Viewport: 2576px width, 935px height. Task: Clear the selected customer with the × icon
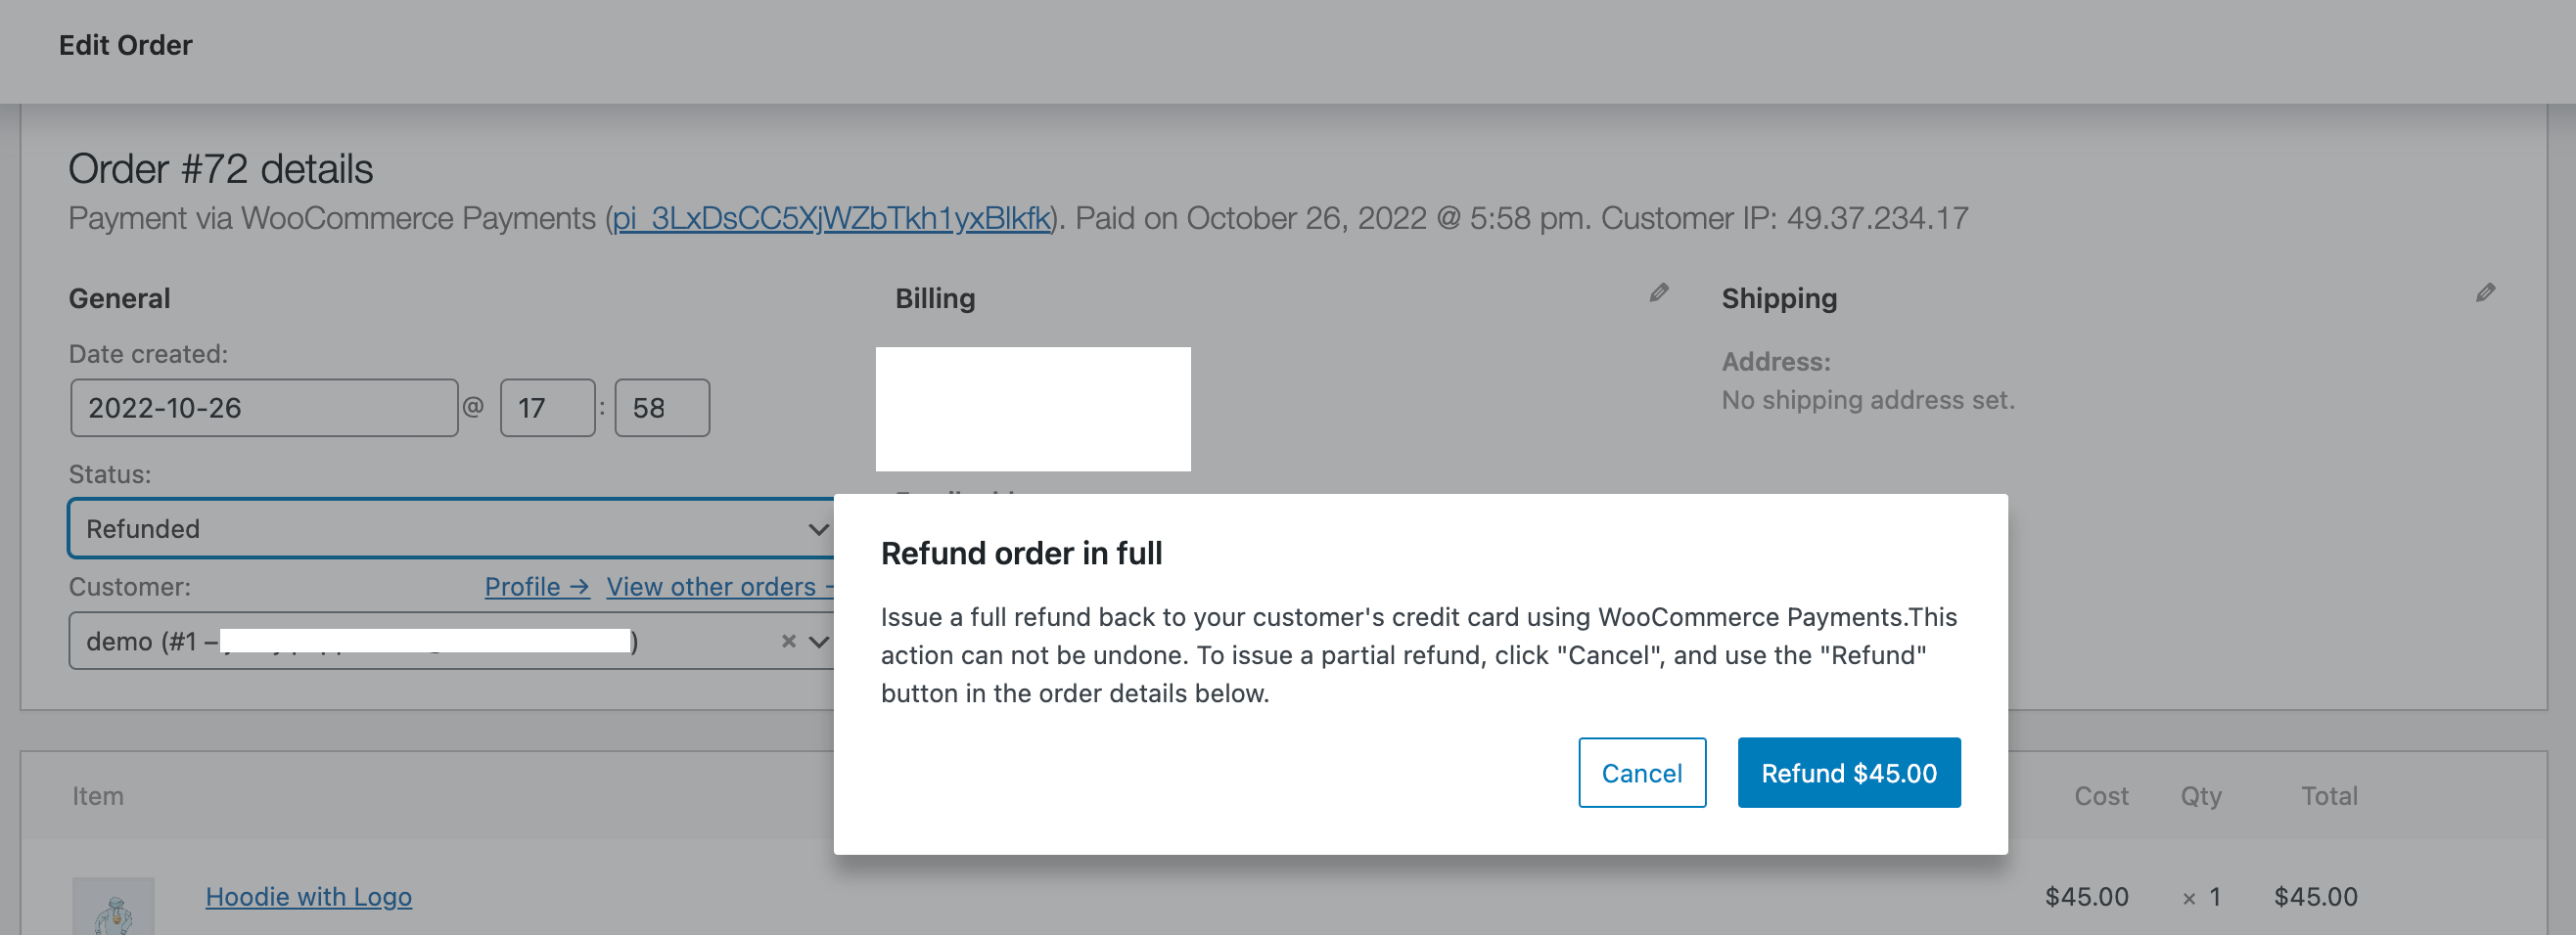point(789,641)
